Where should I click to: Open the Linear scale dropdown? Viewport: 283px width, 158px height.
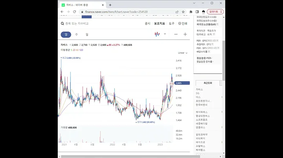point(183,53)
